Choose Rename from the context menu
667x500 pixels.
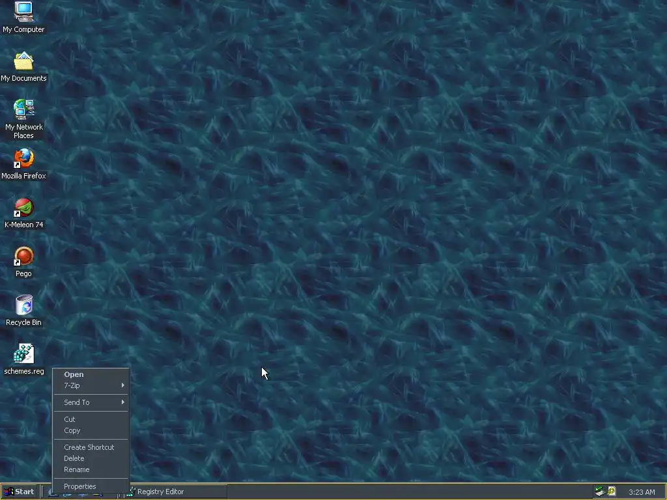(x=91, y=469)
